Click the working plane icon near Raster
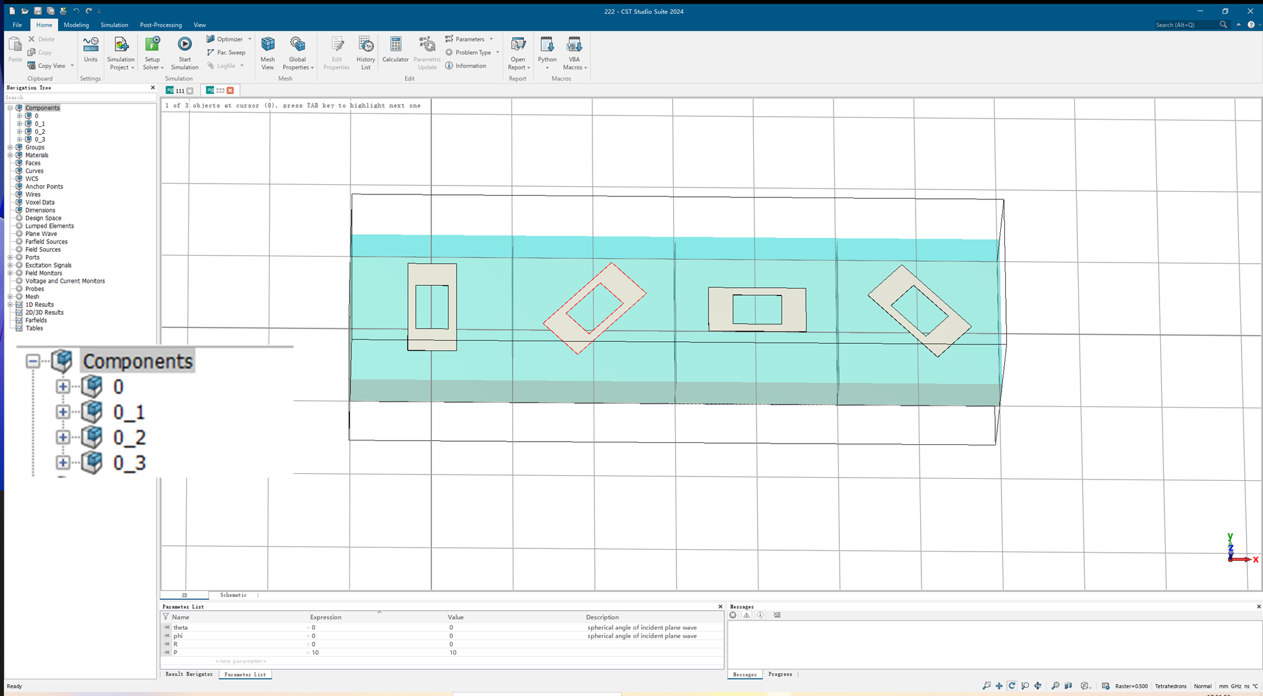1263x696 pixels. click(x=1106, y=686)
